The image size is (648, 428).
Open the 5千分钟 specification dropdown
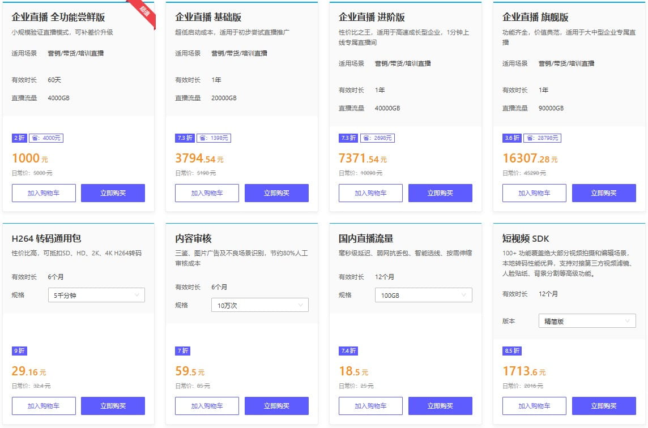tap(96, 295)
